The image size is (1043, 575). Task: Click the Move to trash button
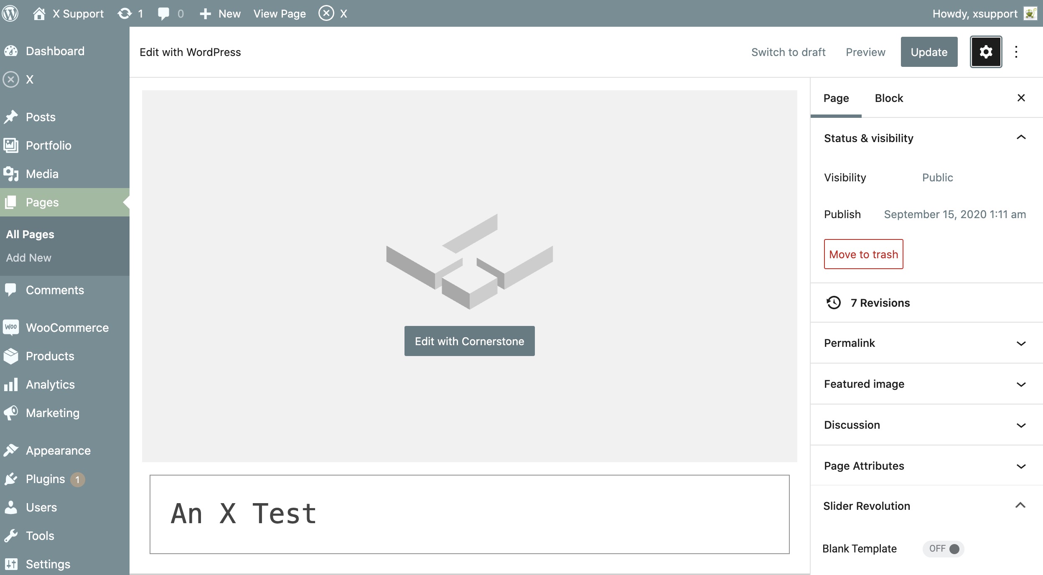point(863,254)
